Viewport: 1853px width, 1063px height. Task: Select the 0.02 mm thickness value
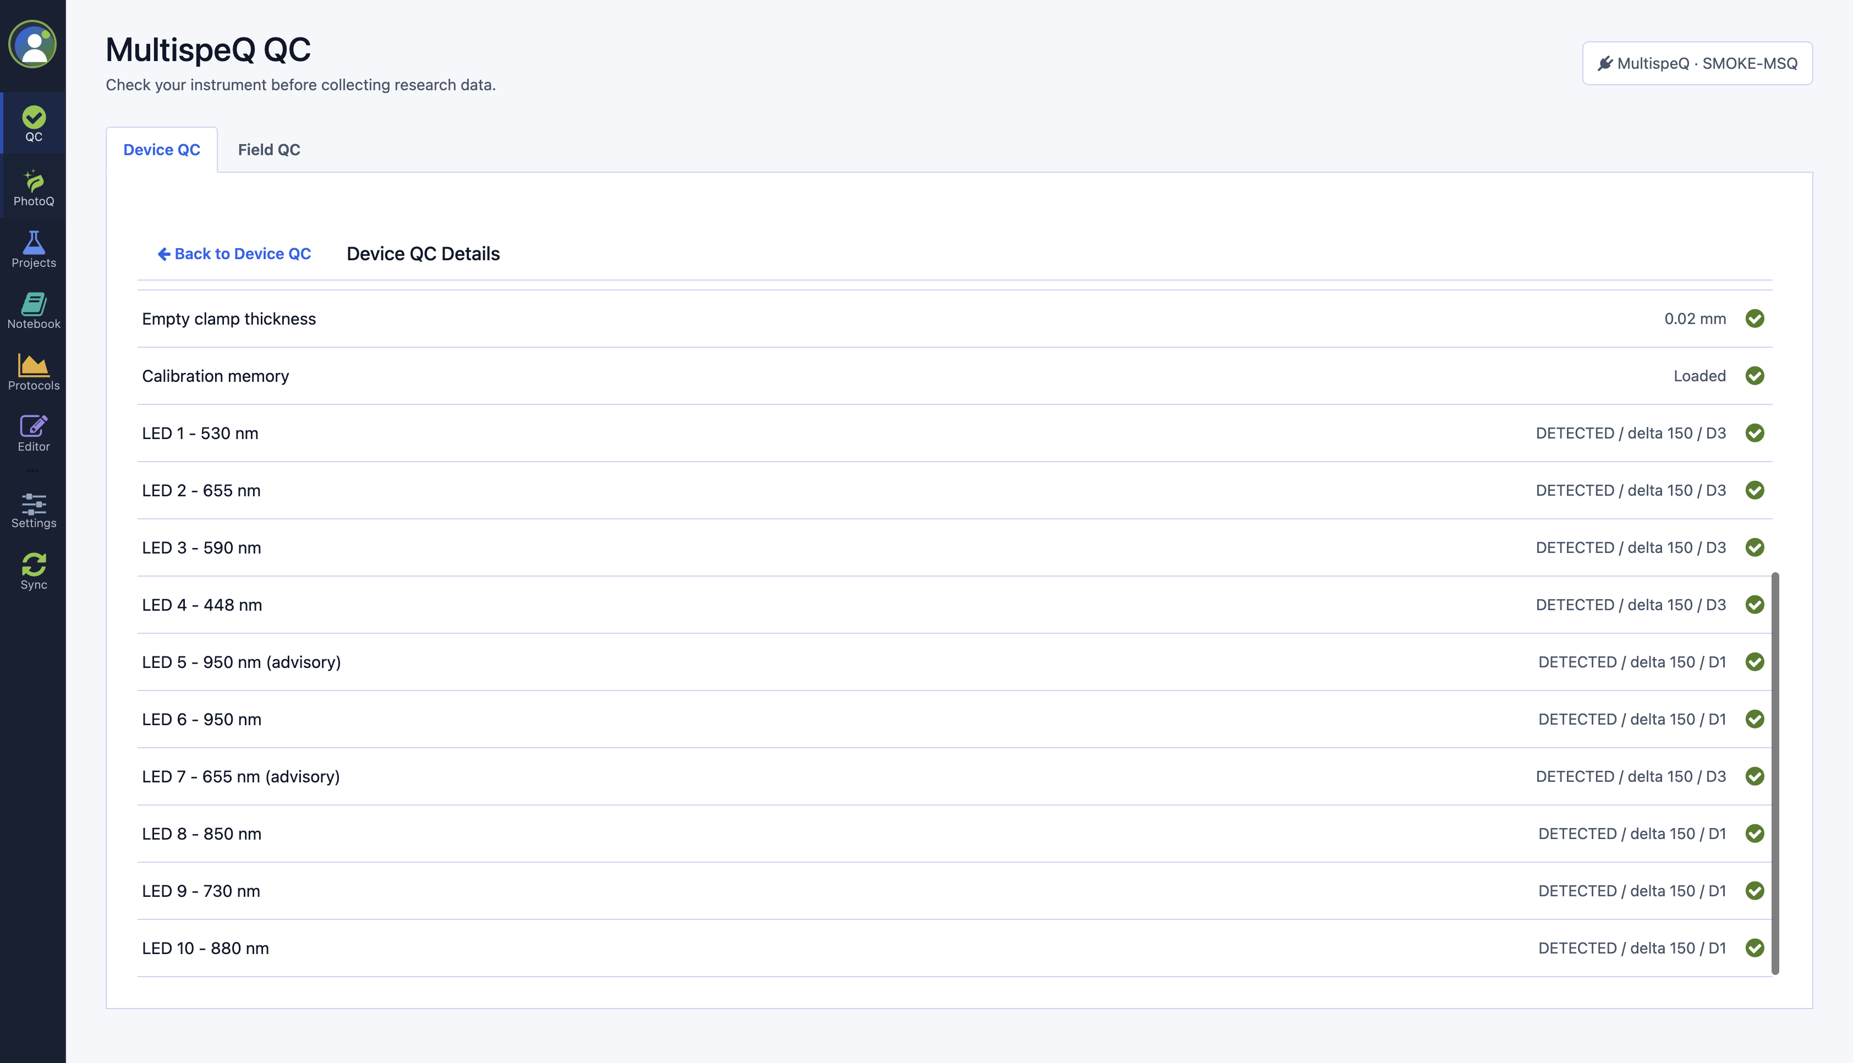pyautogui.click(x=1695, y=319)
